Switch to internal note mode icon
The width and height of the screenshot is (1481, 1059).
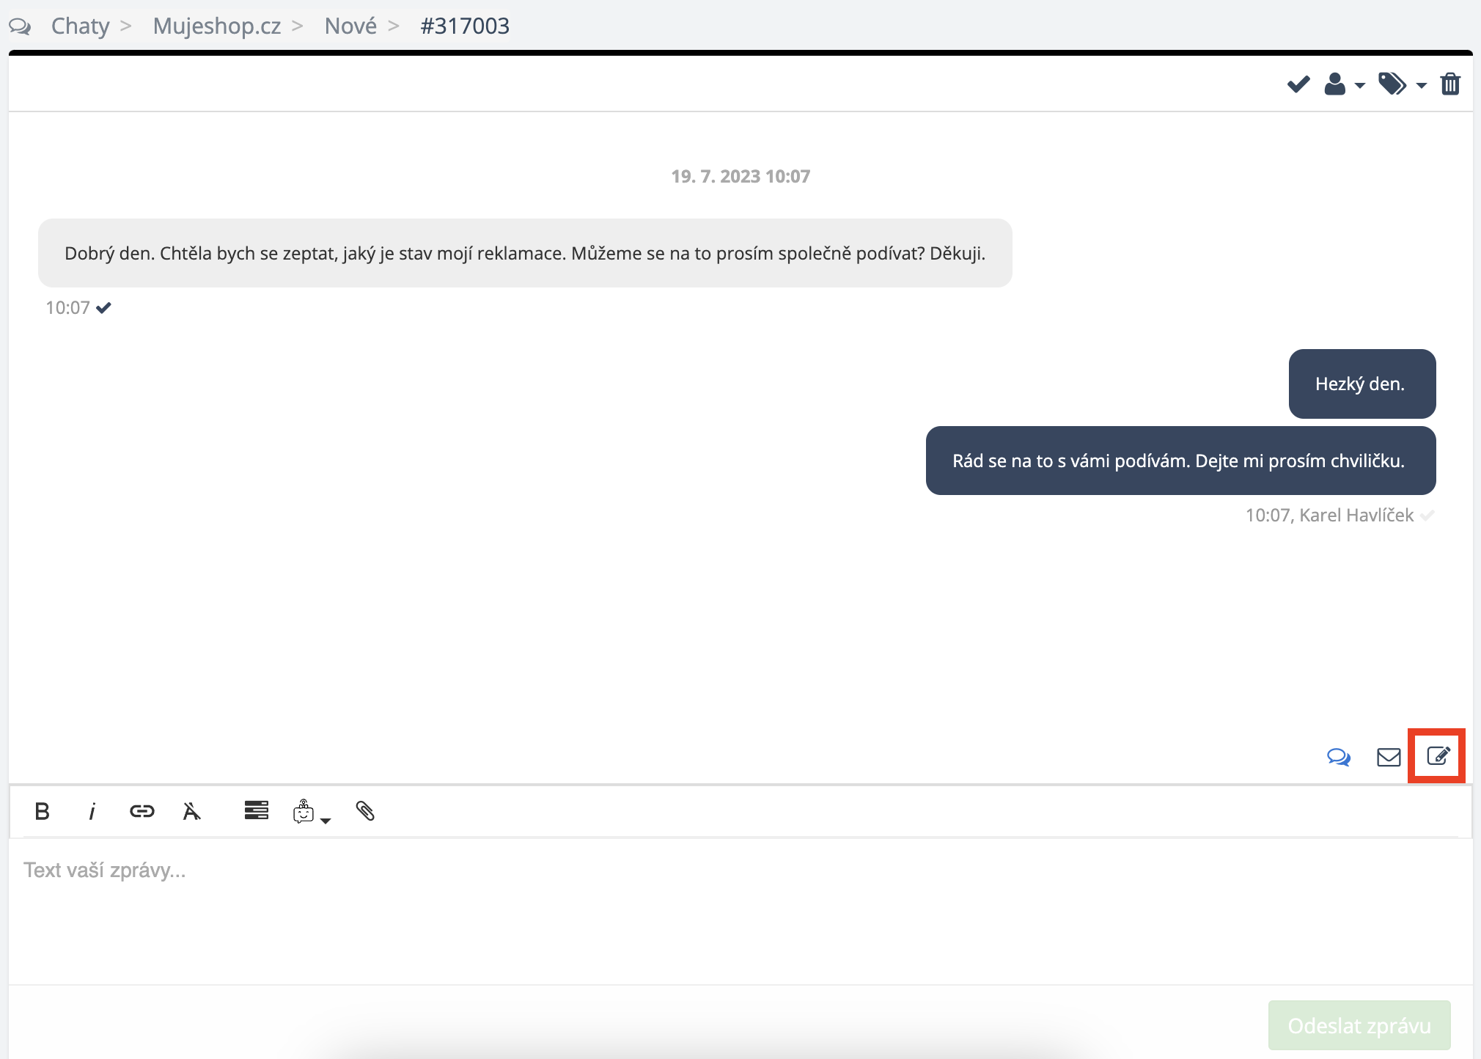1437,756
